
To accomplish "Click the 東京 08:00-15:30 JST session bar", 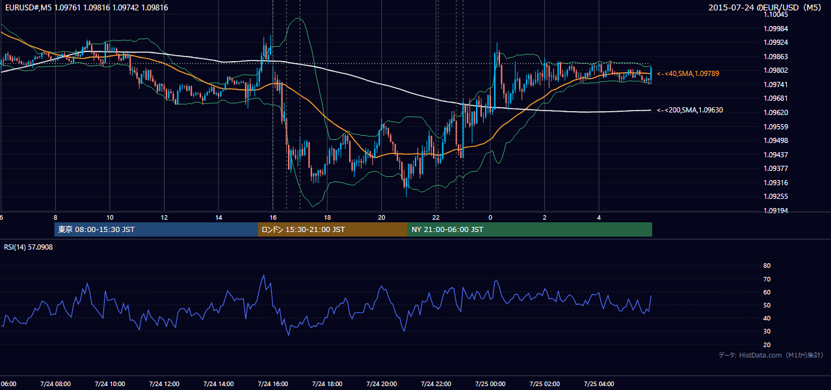I will (x=156, y=229).
